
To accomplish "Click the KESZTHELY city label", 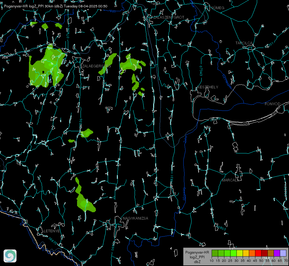I will 208,87.
